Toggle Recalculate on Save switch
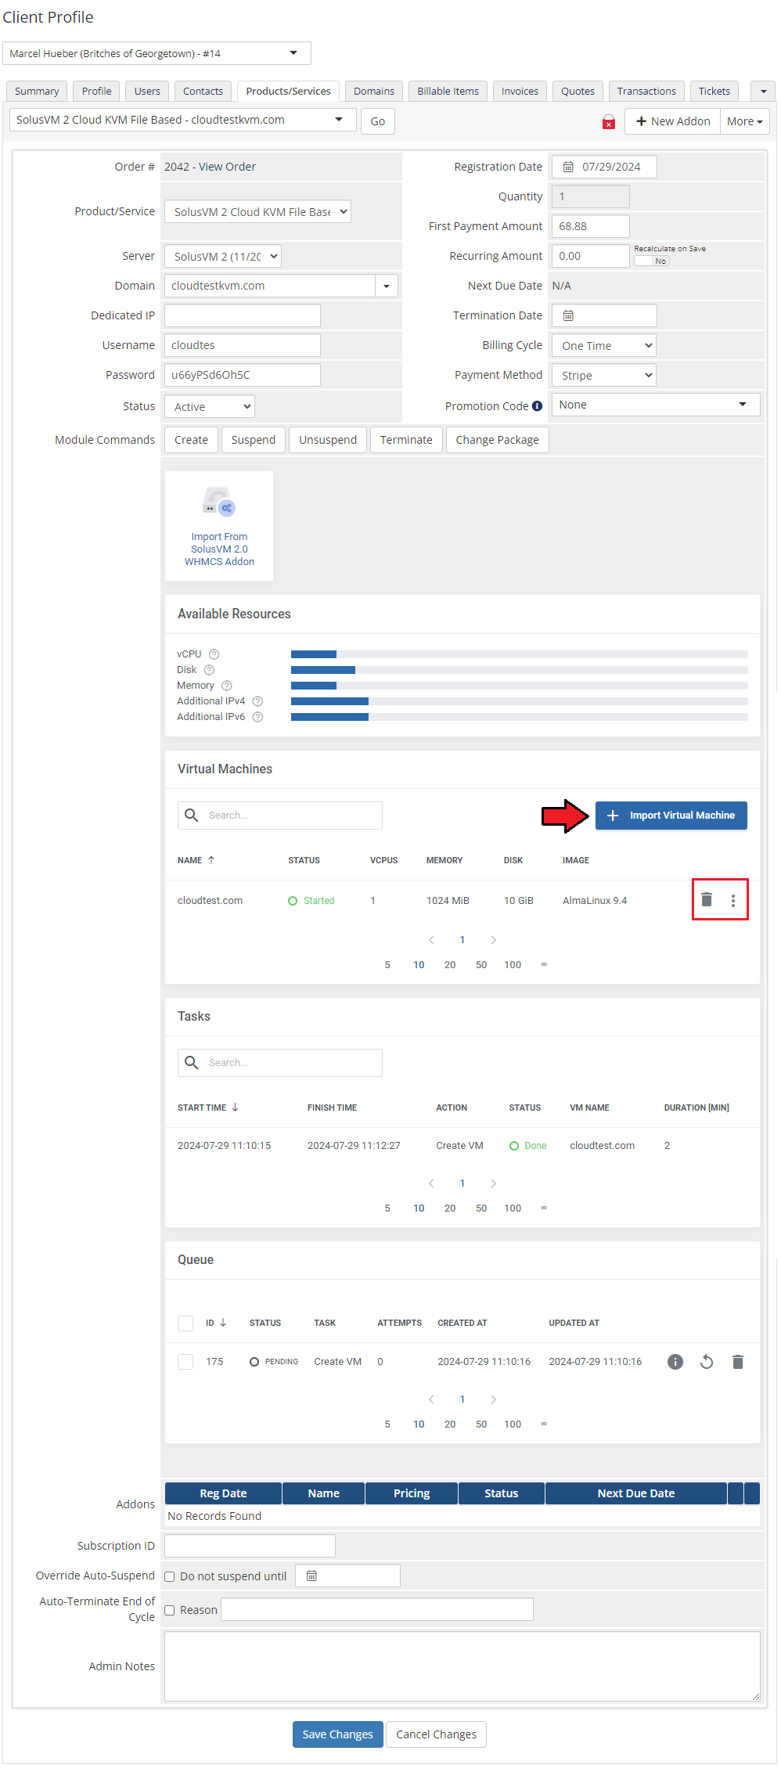The image size is (781, 1772). tap(651, 261)
